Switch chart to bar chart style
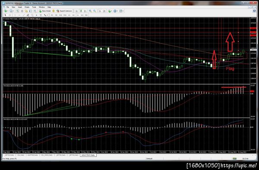Screen dimensions: 259x170 pos(77,11)
